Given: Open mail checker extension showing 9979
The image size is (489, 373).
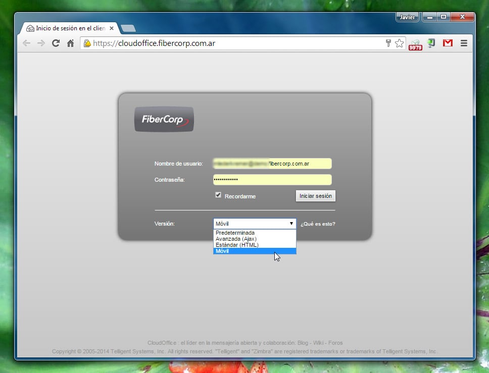Looking at the screenshot, I should click(x=415, y=44).
